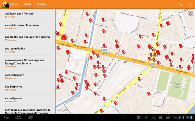The height and width of the screenshot is (121, 195).
Task: Open the search magnifier in top bar
Action: [180, 4]
